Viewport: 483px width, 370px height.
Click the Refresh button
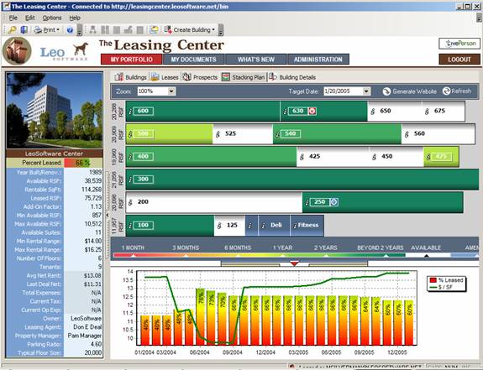[x=457, y=91]
